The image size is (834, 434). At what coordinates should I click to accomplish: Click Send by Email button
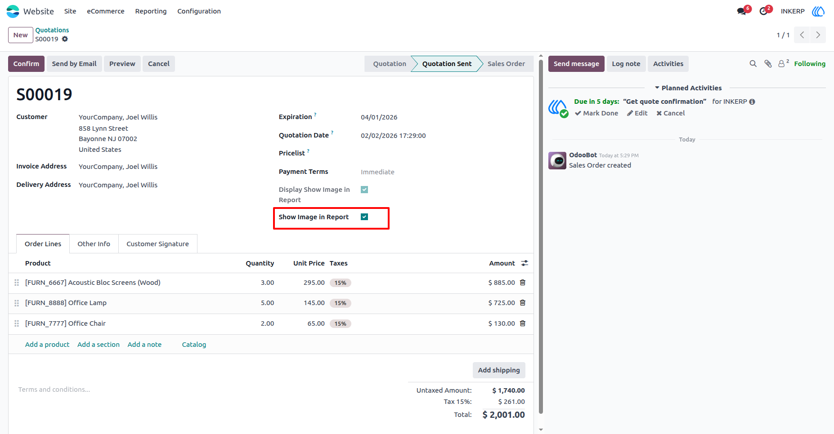pyautogui.click(x=74, y=64)
